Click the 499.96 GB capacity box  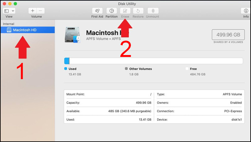pos(228,35)
